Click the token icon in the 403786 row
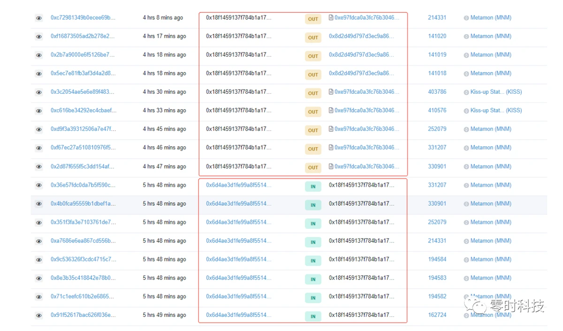563x331 pixels. (466, 92)
